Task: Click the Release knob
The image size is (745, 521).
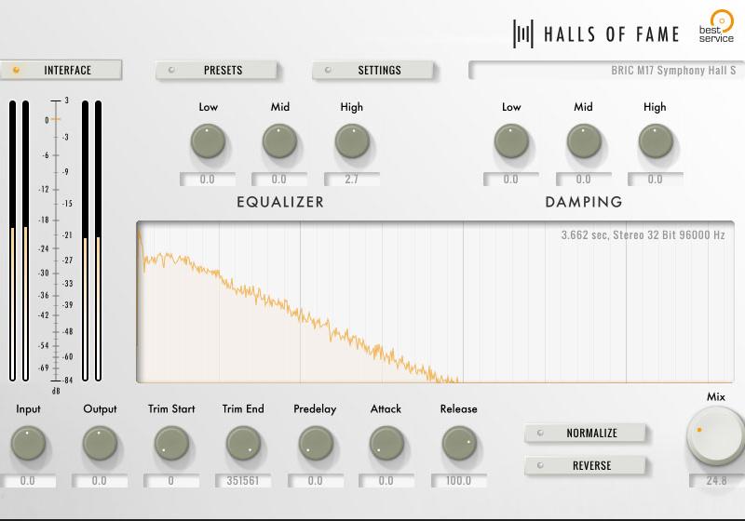Action: tap(458, 444)
